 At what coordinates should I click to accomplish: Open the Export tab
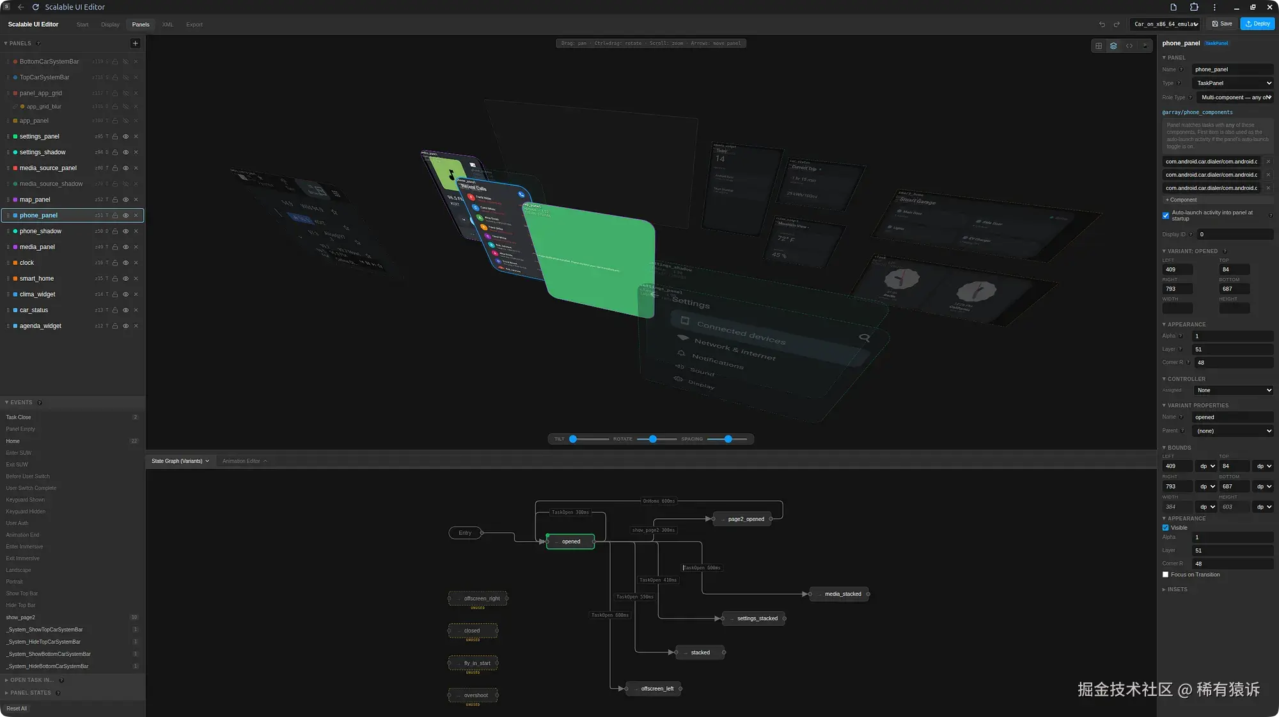coord(194,25)
